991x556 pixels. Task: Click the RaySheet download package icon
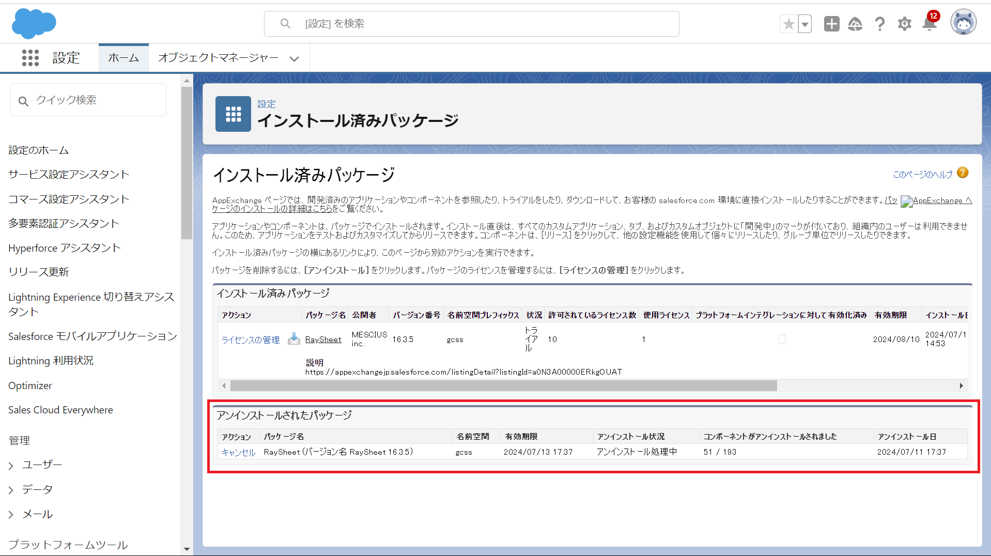click(x=293, y=338)
